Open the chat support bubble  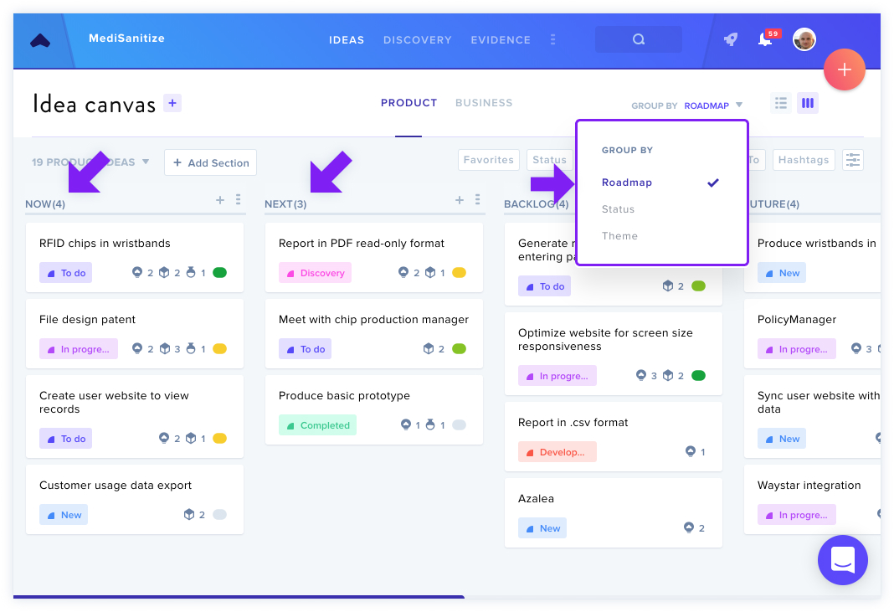click(x=843, y=560)
